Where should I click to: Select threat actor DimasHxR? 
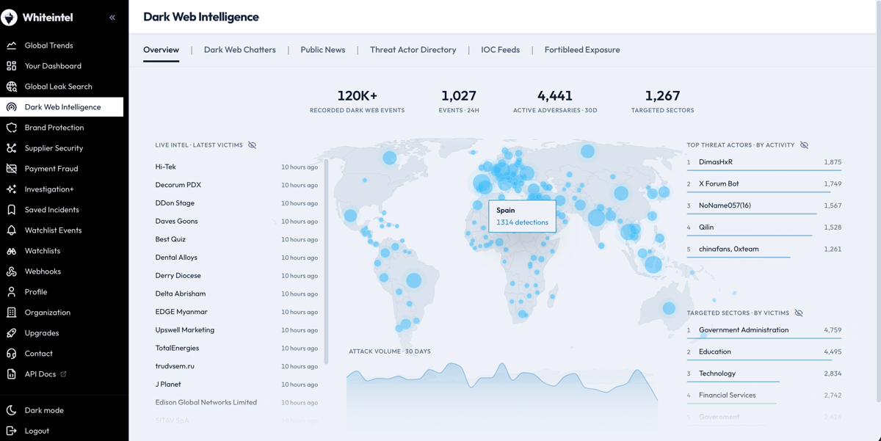(x=764, y=163)
